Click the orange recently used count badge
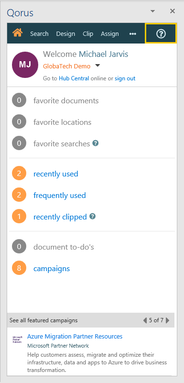Image resolution: width=184 pixels, height=383 pixels. (19, 174)
